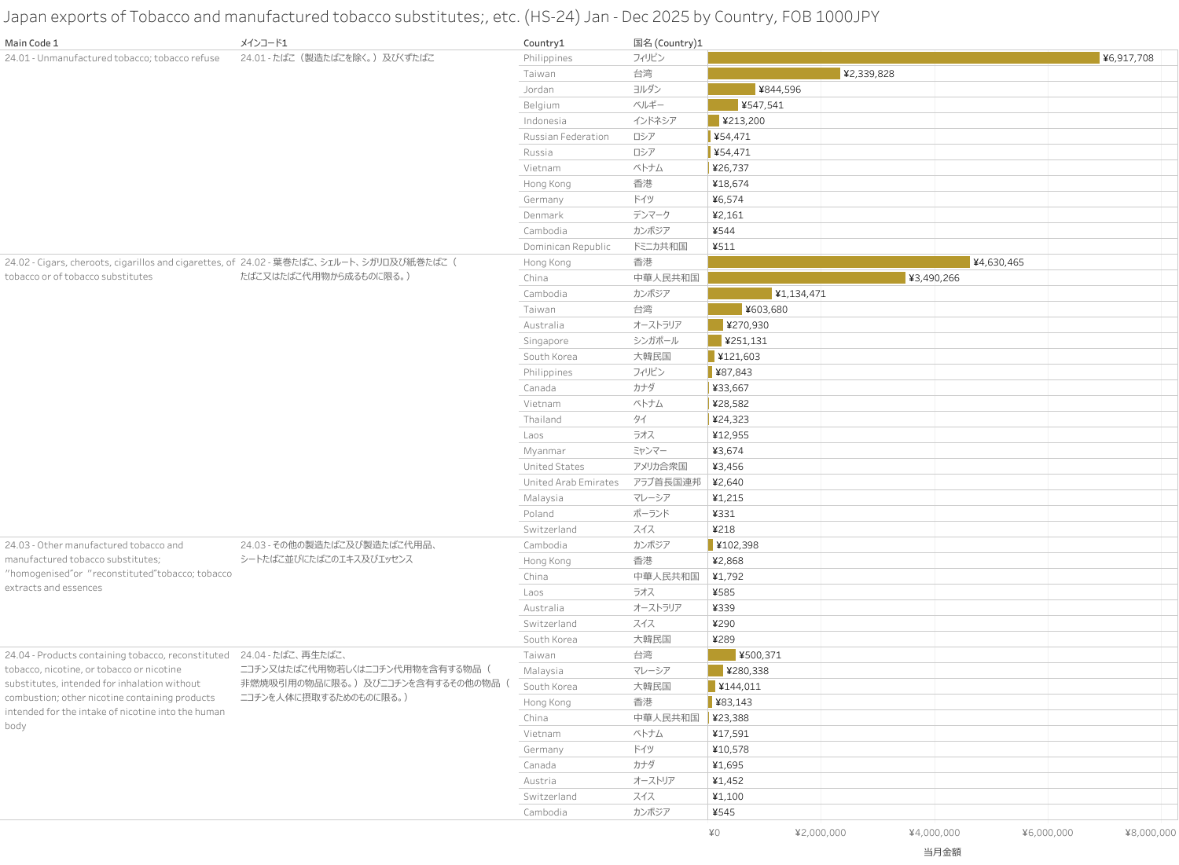Select the Jordan bar showing ¥844,596
Viewport: 1179px width, 865px height.
tap(732, 90)
